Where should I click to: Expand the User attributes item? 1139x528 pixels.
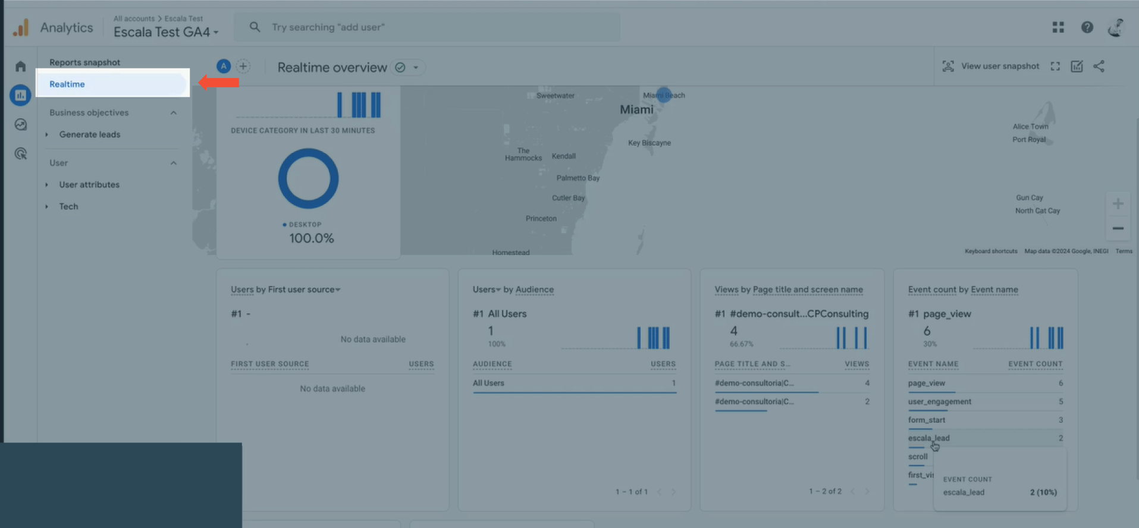[46, 185]
